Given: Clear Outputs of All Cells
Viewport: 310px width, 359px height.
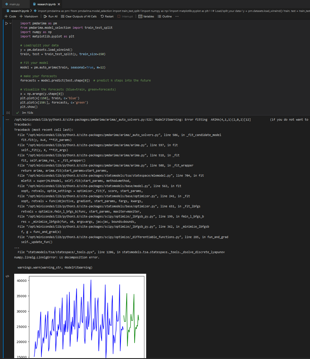Looking at the screenshot, I should [79, 17].
